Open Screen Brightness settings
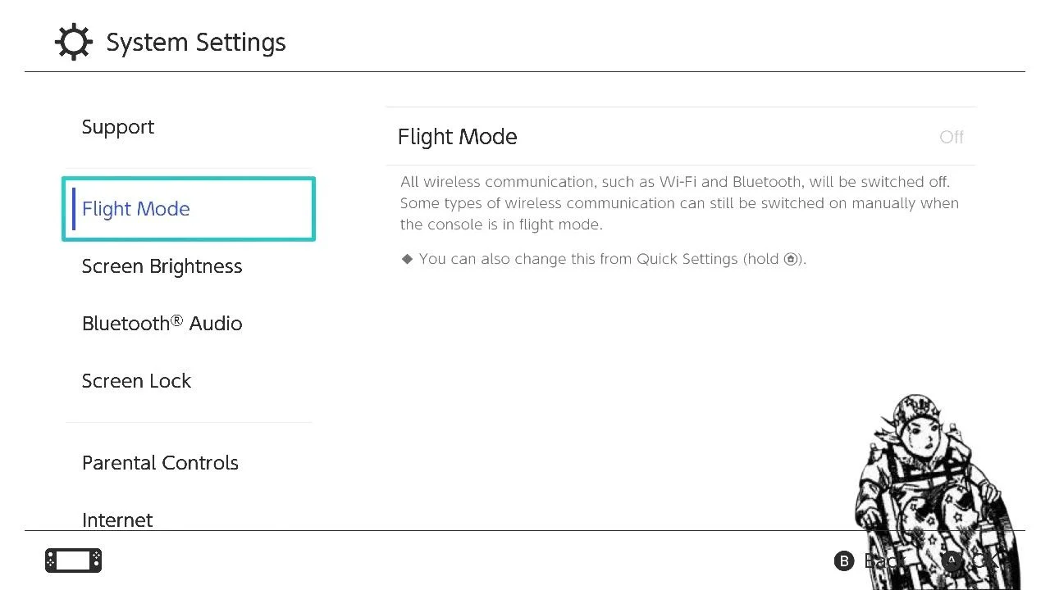 pyautogui.click(x=162, y=266)
